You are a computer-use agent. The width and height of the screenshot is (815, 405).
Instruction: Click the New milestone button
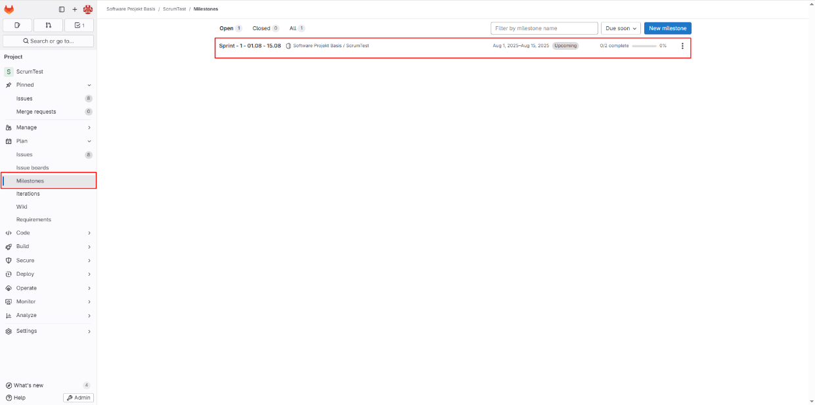[667, 28]
